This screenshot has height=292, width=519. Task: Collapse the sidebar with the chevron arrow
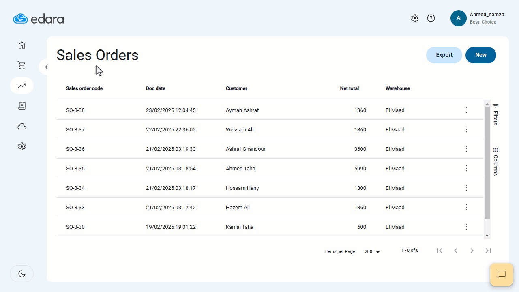click(x=46, y=67)
